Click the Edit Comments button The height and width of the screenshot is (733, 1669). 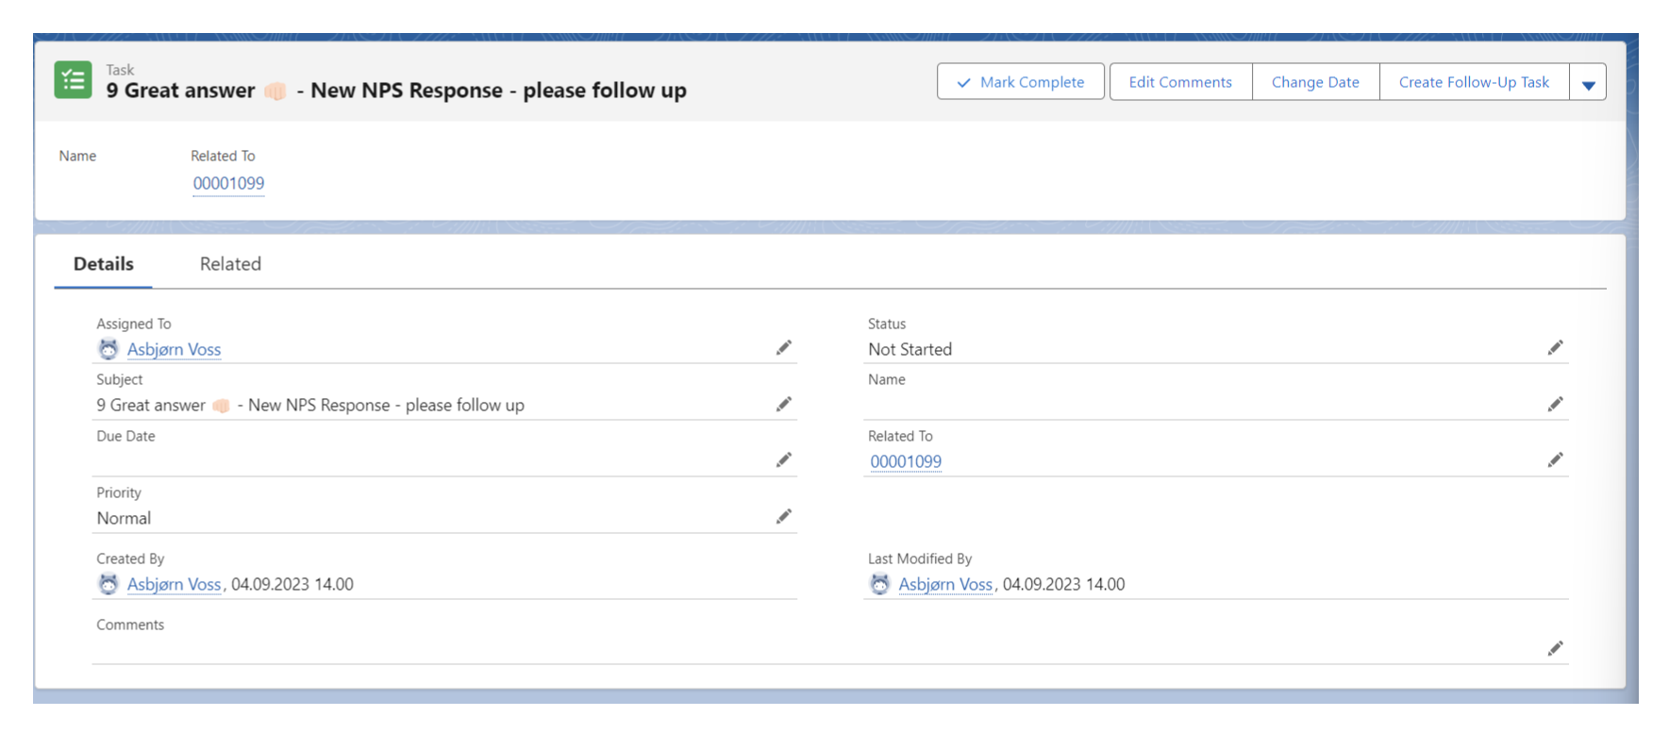1179,82
